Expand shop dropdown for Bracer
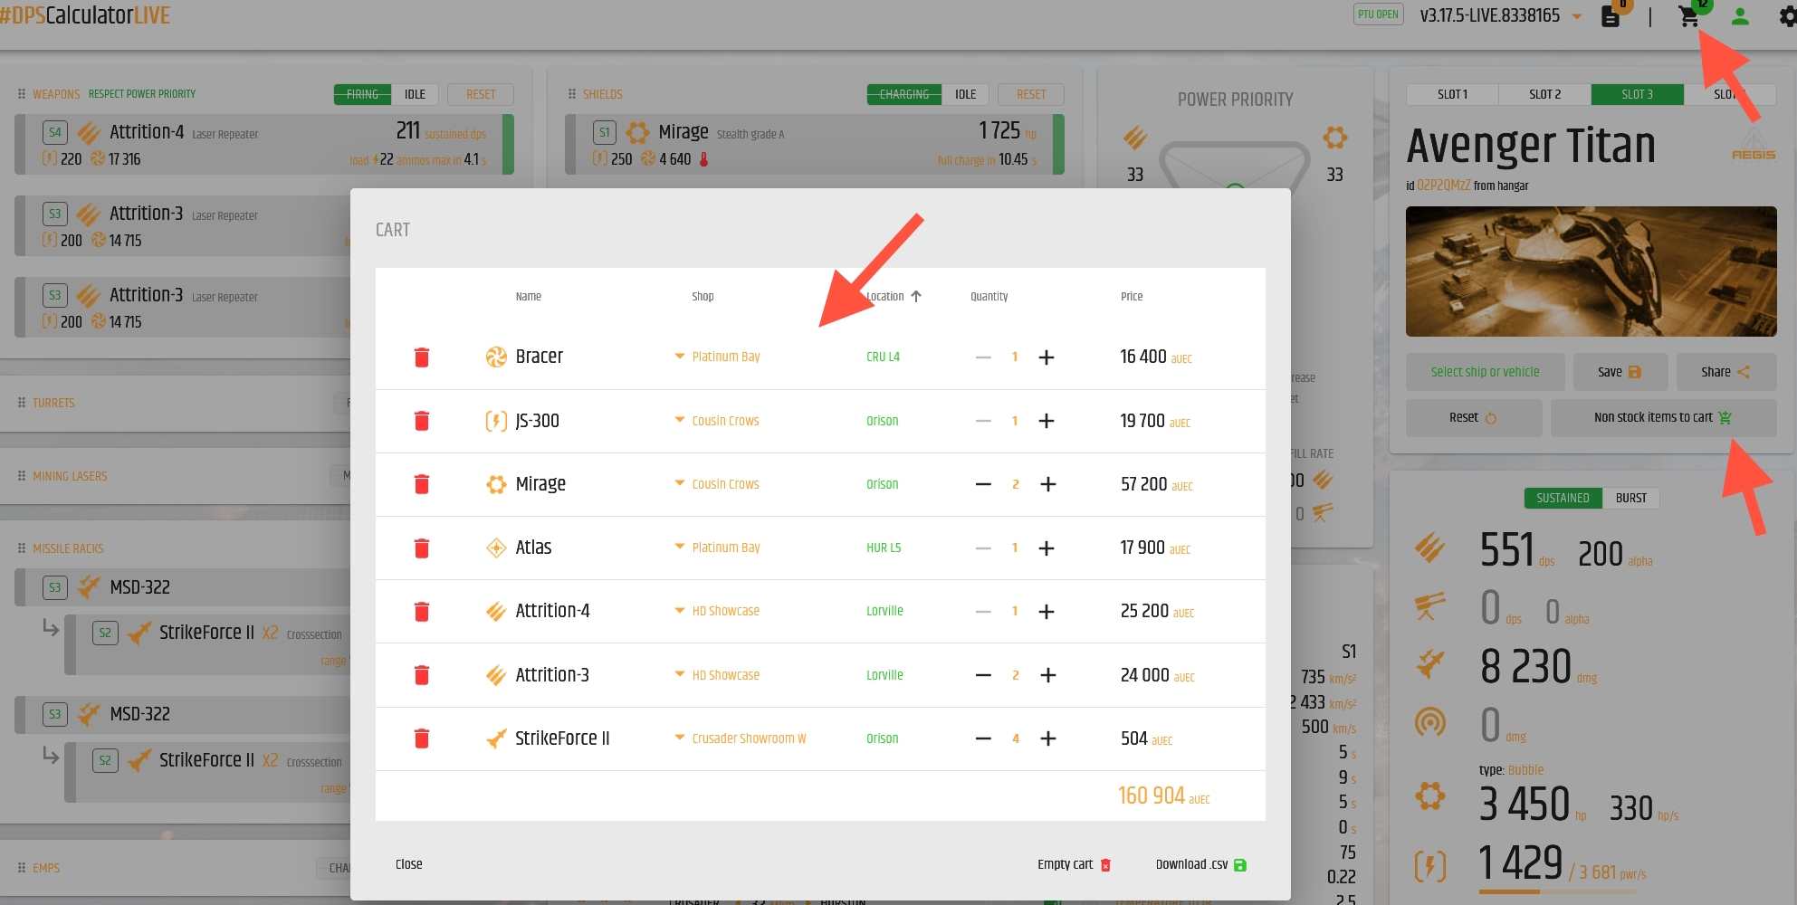The width and height of the screenshot is (1797, 905). [x=680, y=357]
